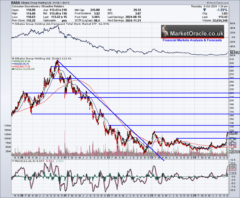Click the MACD(12,26,9) indicator label
This screenshot has width=240, height=198.
coord(26,161)
